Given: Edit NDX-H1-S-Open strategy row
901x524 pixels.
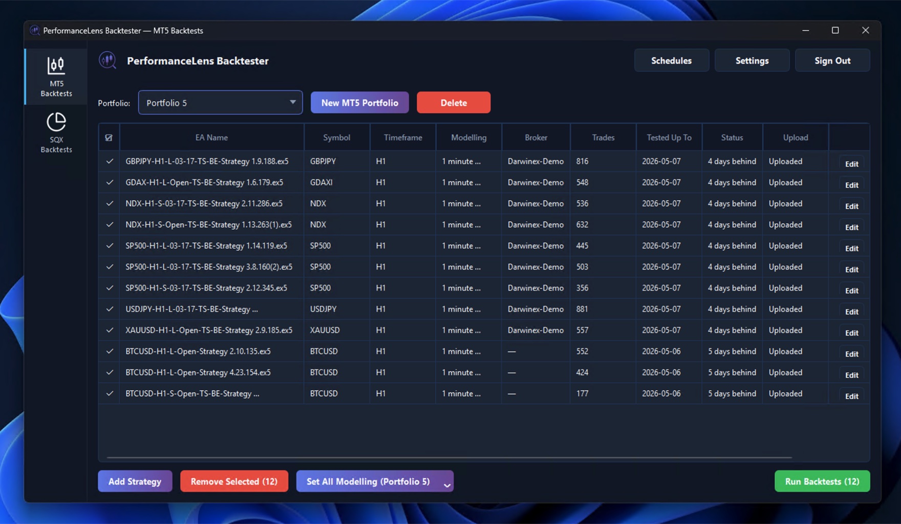Looking at the screenshot, I should pos(851,226).
